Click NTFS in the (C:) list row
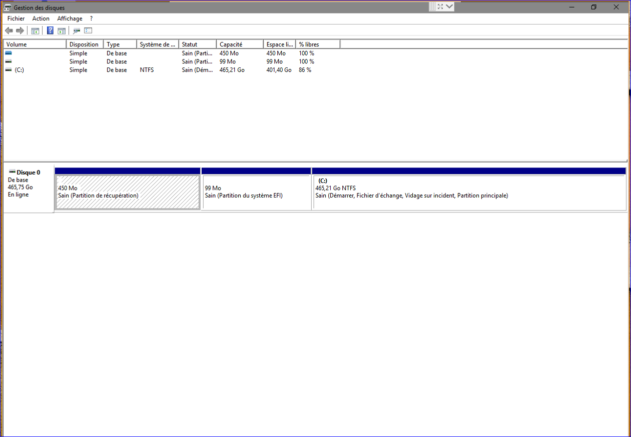The image size is (631, 437). (x=147, y=70)
